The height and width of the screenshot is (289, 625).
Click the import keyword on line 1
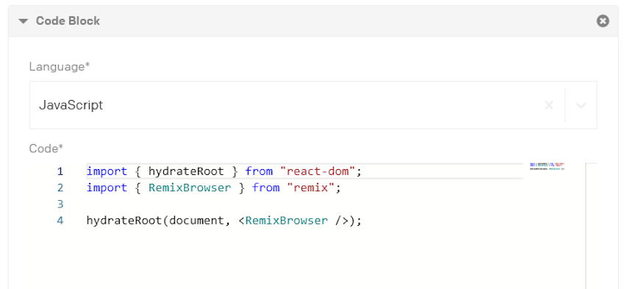click(107, 171)
